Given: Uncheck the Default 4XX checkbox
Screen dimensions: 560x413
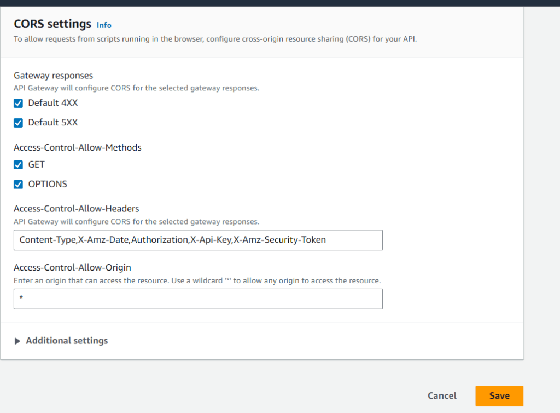Looking at the screenshot, I should (x=19, y=103).
